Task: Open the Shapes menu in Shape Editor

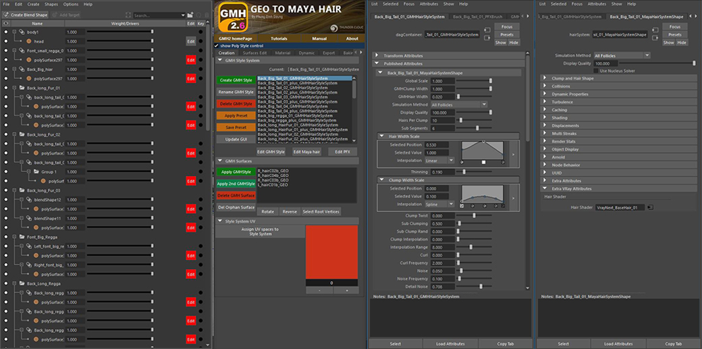Action: pyautogui.click(x=51, y=4)
